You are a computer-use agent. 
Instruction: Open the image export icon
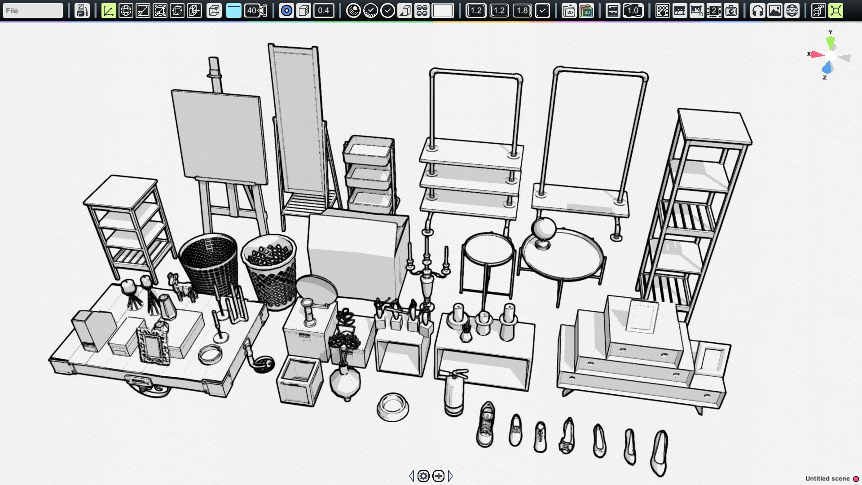pyautogui.click(x=775, y=10)
